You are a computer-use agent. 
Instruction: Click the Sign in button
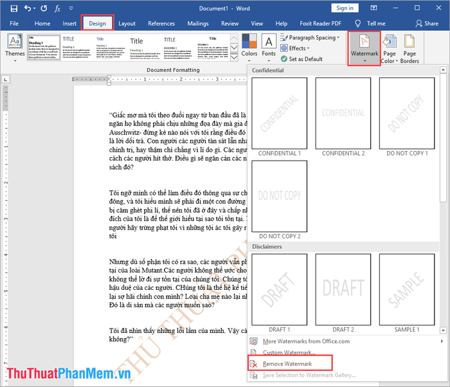345,8
